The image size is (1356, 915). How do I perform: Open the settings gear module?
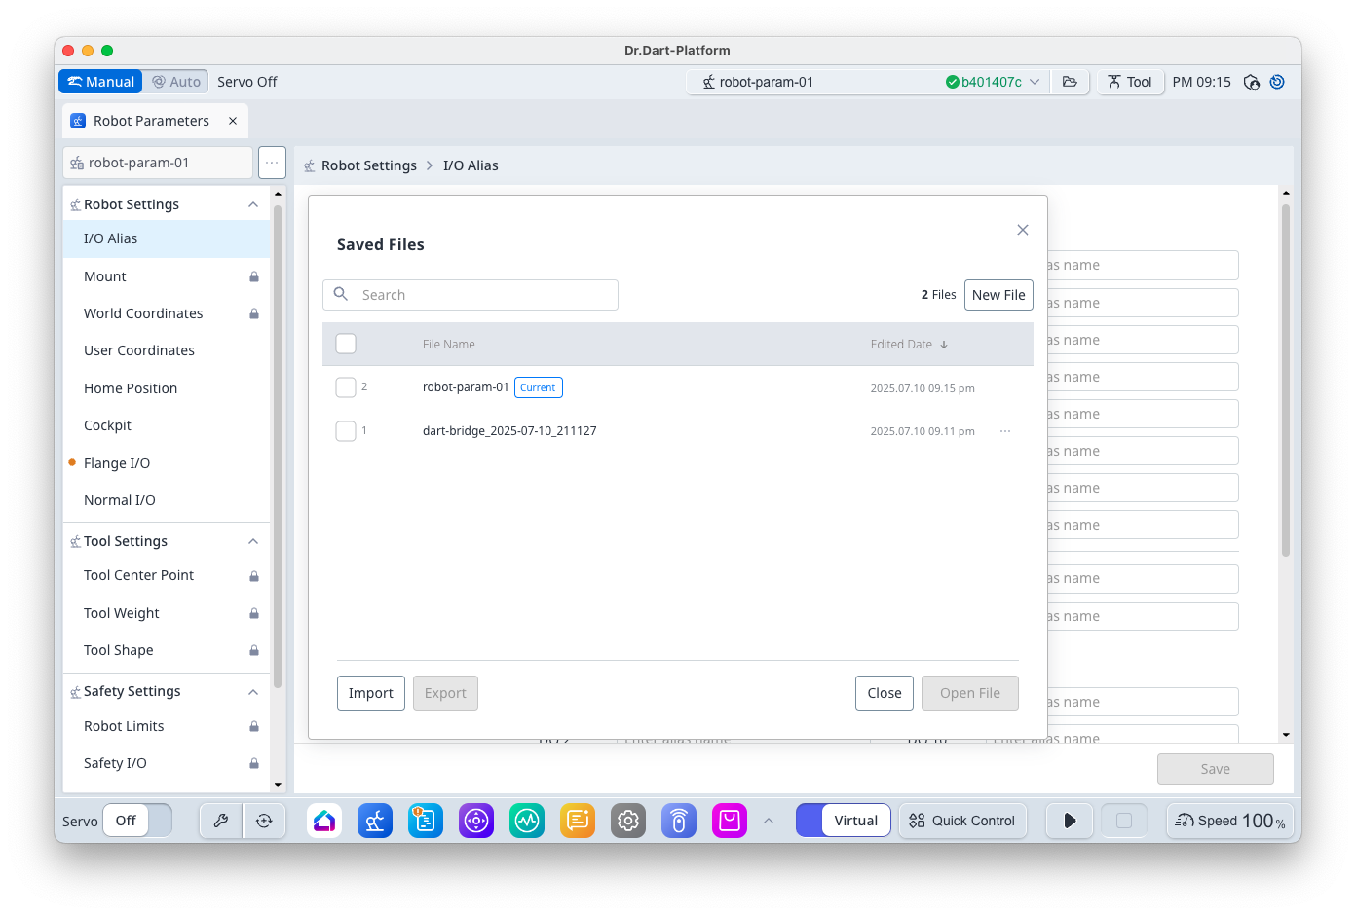click(628, 821)
